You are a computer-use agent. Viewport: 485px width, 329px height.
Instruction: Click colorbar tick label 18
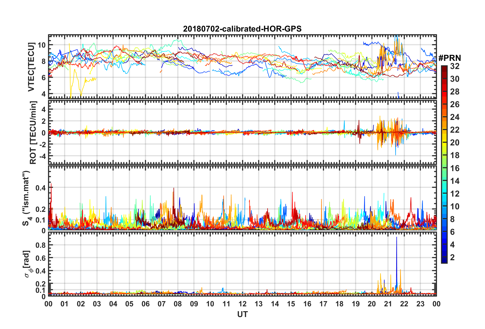click(455, 155)
